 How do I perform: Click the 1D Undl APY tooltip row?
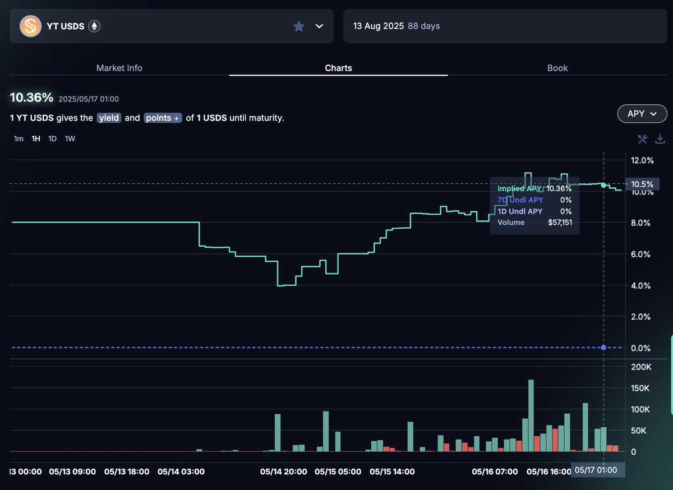534,211
